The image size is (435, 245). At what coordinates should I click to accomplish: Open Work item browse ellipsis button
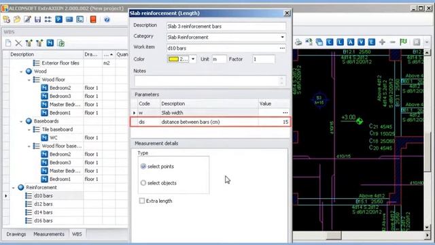pyautogui.click(x=282, y=48)
